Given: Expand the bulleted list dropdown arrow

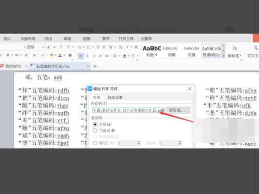Looking at the screenshot, I should coord(84,47).
